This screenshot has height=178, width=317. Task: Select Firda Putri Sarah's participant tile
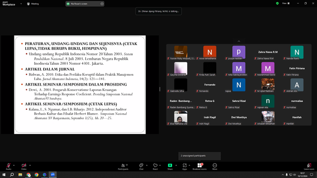click(210, 69)
